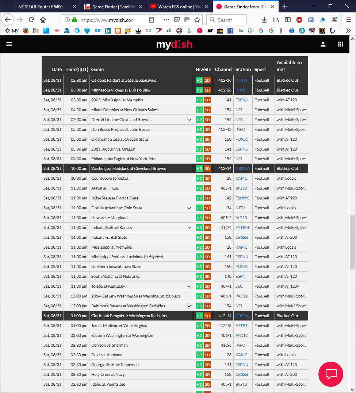Select the 'Howard at Maryland' game cell
Screen dimensions: 356x393
point(141,218)
